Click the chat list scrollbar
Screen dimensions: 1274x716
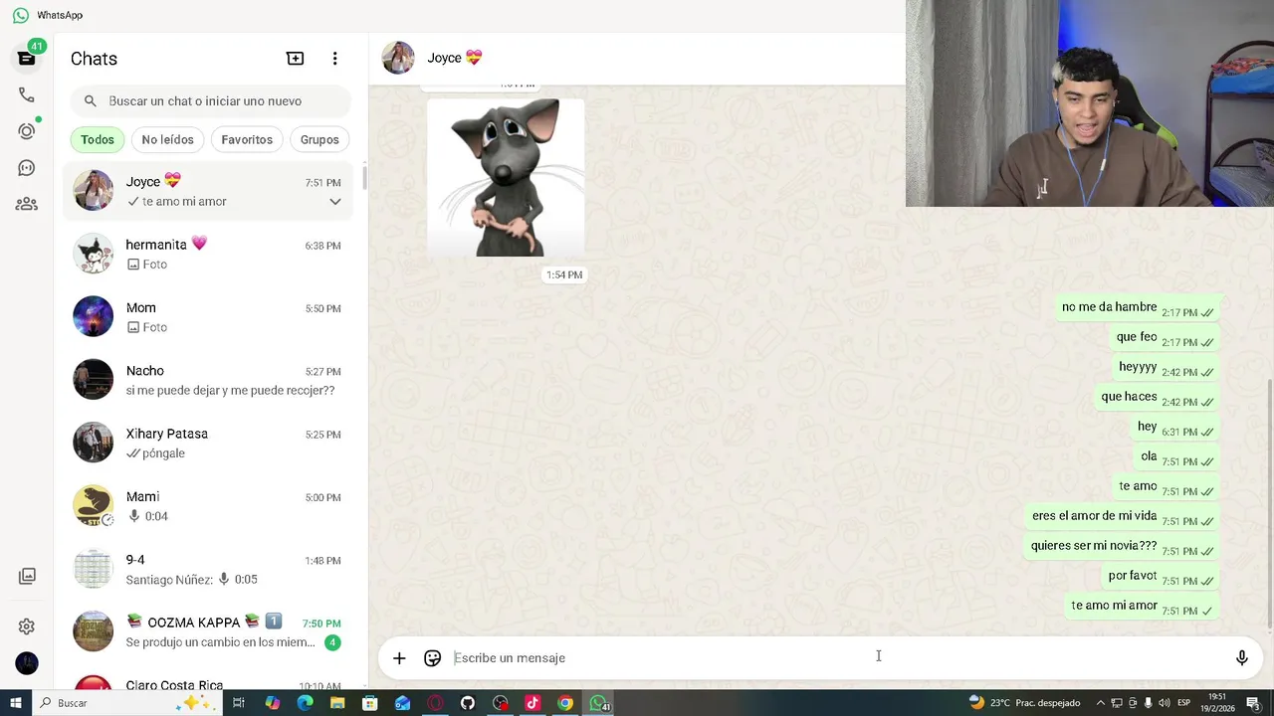[x=364, y=179]
